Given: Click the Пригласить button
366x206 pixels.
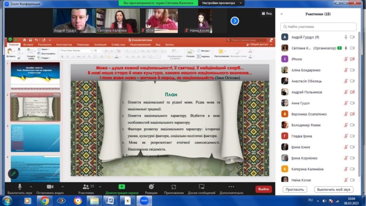Looking at the screenshot, I should point(295,189).
